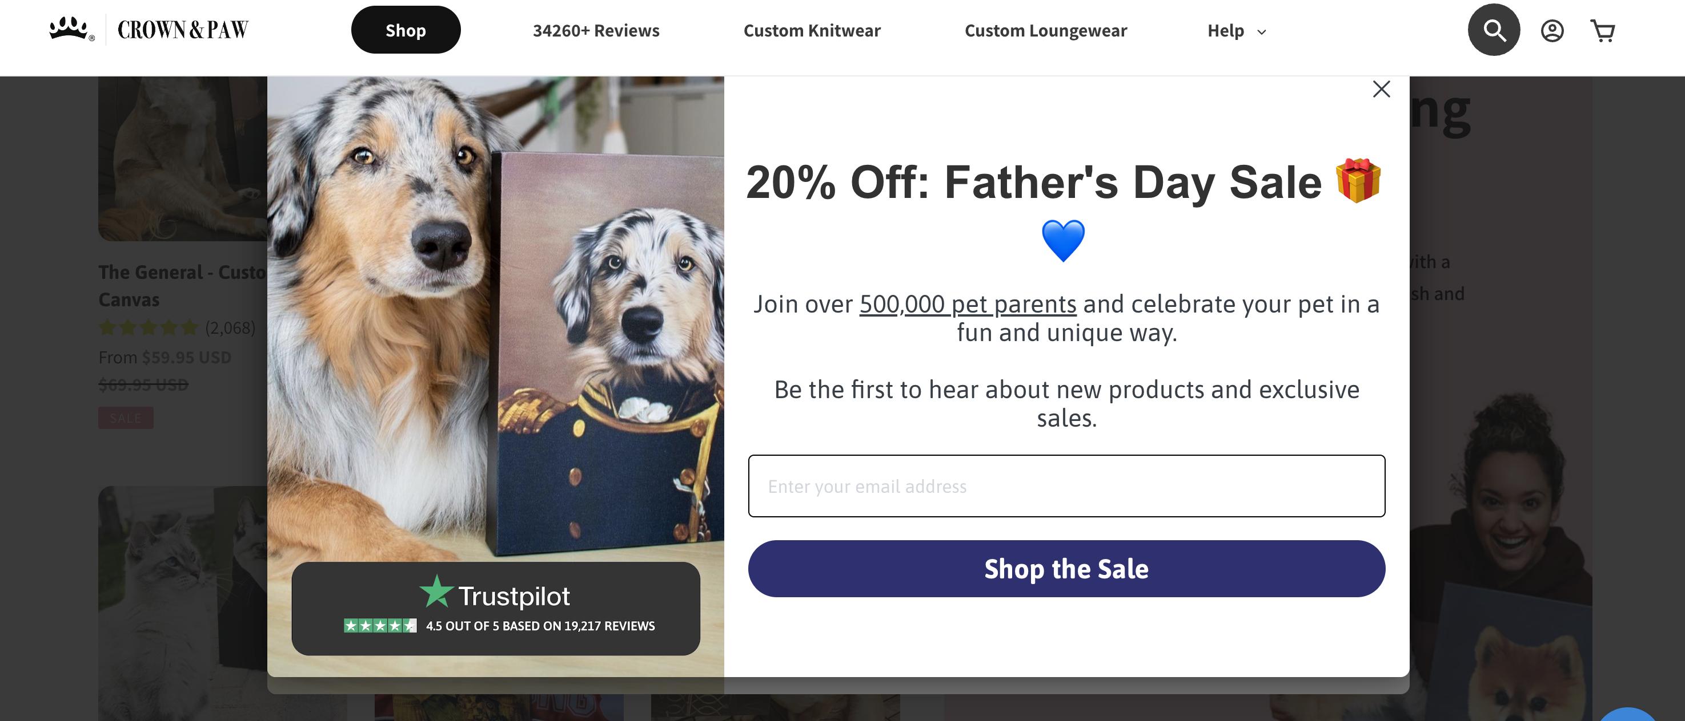Screen dimensions: 1685x721
Task: Open the search icon in header
Action: (x=1493, y=30)
